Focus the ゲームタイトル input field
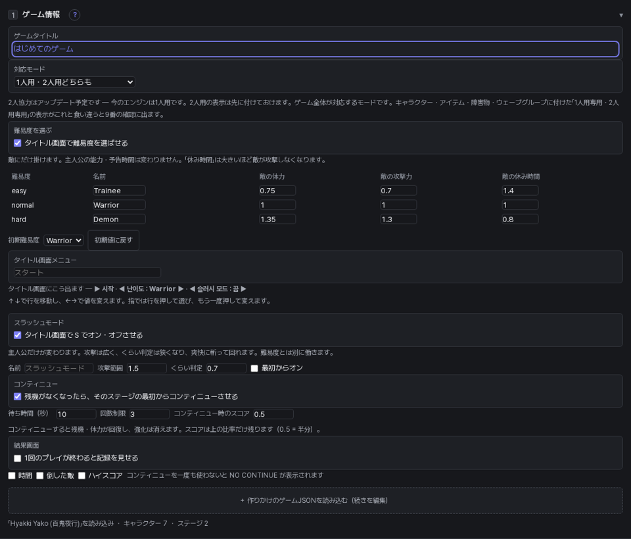The height and width of the screenshot is (539, 631). [x=315, y=49]
